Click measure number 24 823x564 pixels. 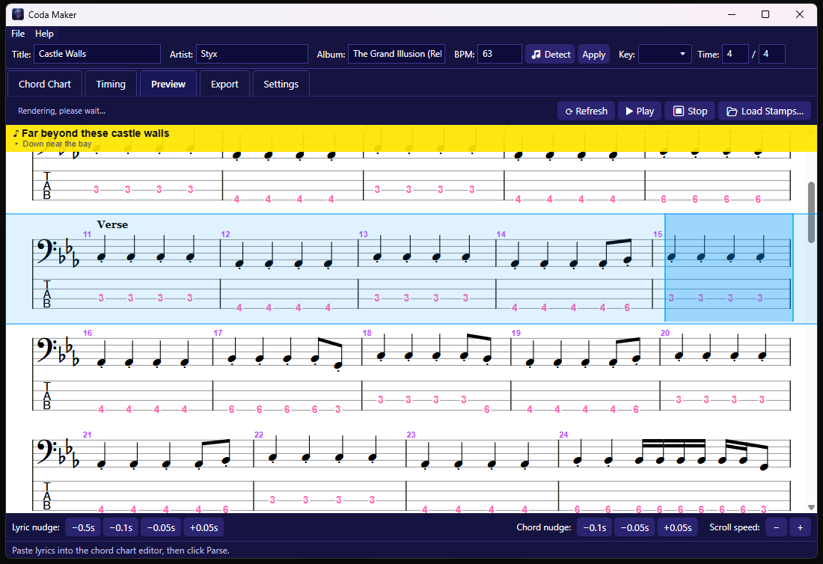(x=563, y=435)
